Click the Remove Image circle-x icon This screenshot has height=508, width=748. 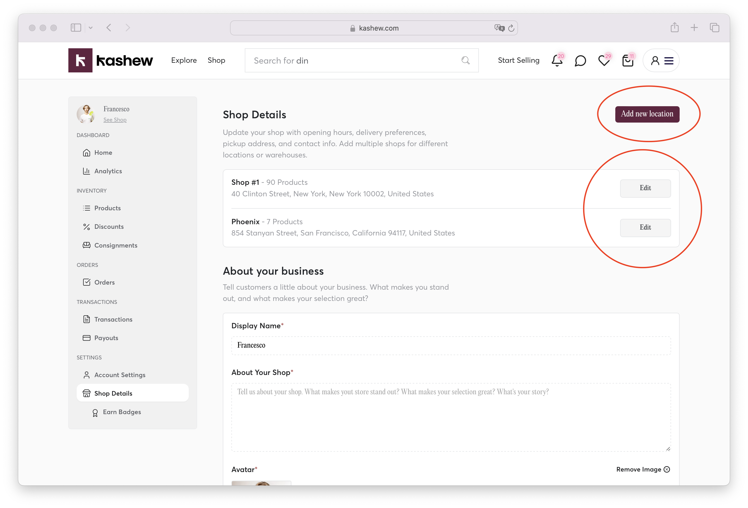coord(667,469)
